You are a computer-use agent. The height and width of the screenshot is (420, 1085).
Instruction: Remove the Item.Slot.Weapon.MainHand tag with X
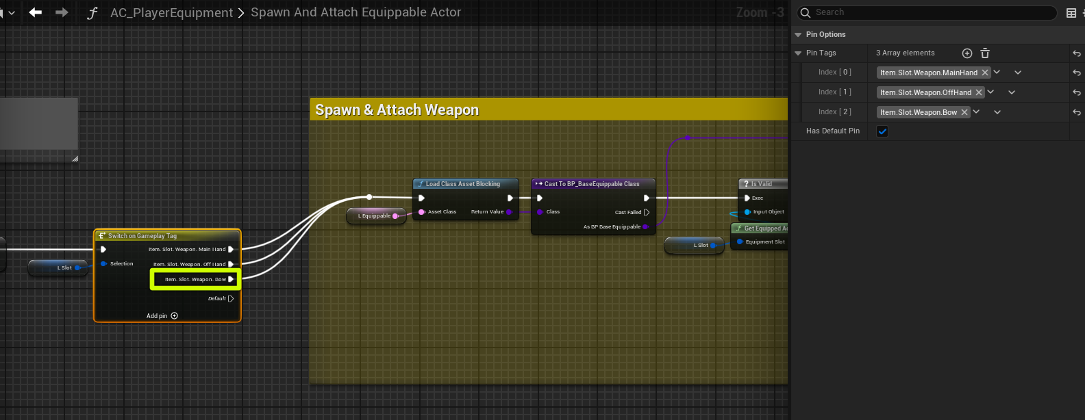985,73
